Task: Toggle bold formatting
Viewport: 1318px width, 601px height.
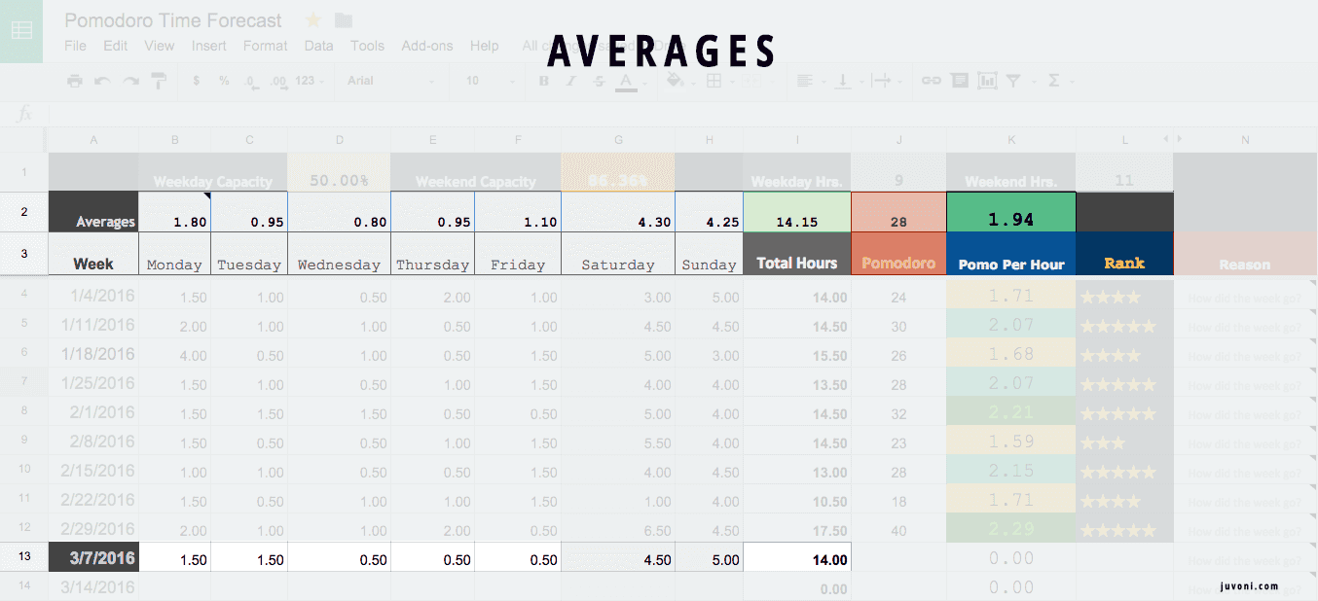Action: pos(544,81)
